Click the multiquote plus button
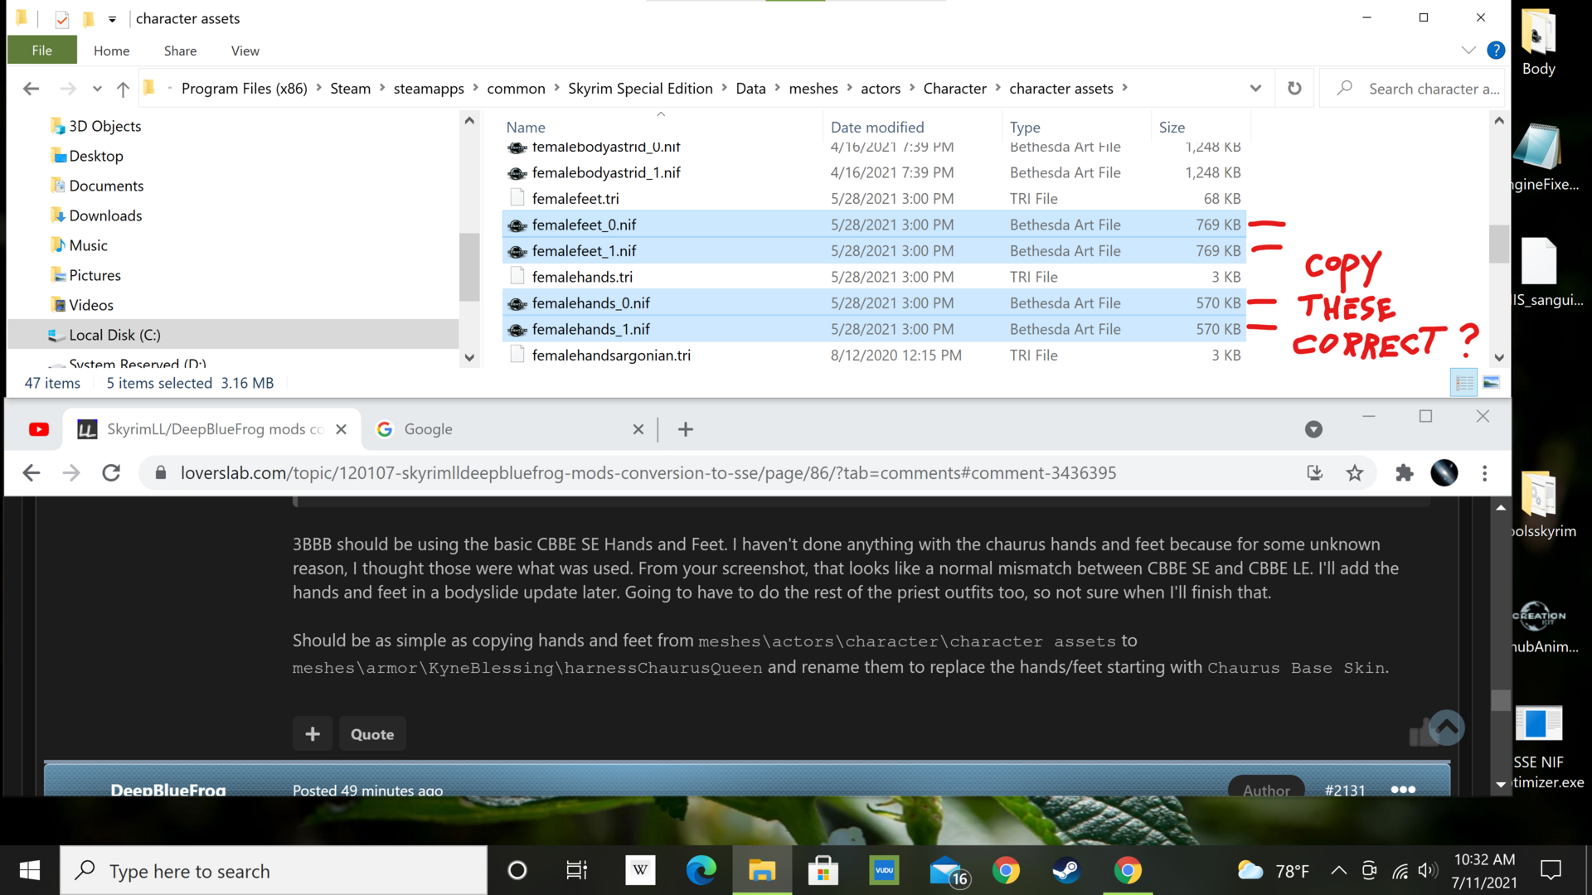 click(313, 734)
